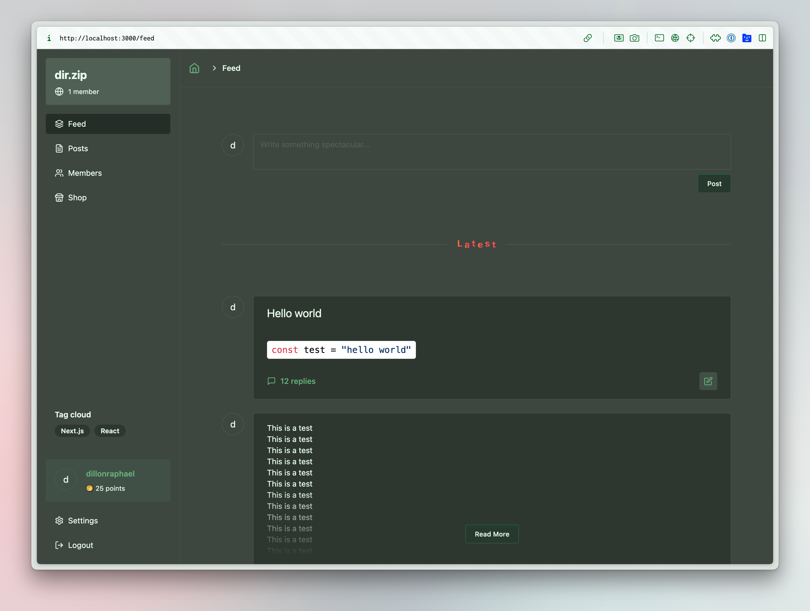Click the home icon in the breadcrumb

coord(194,68)
